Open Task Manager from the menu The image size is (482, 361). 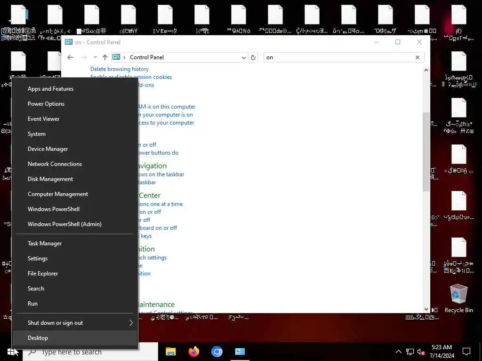(x=75, y=243)
